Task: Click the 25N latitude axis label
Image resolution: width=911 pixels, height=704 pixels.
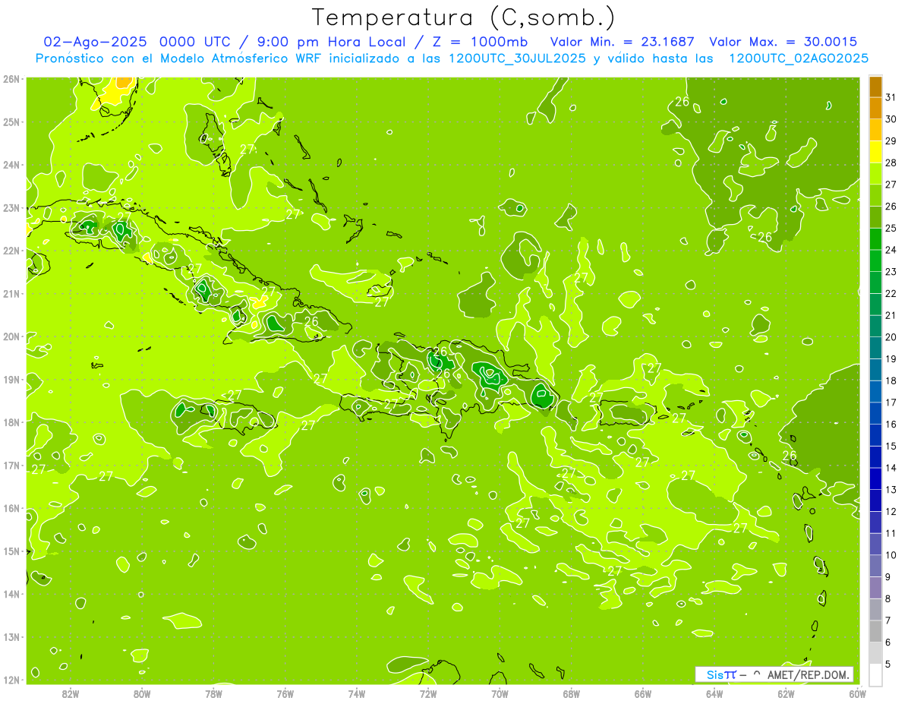Action: pos(11,122)
